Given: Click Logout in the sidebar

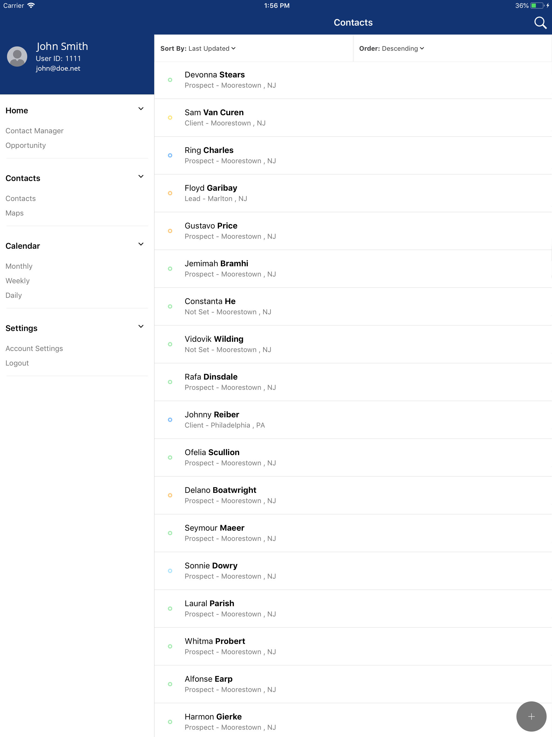Looking at the screenshot, I should 17,363.
